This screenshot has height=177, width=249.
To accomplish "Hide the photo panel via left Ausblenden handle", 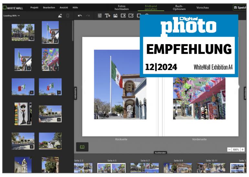I will coord(76,93).
